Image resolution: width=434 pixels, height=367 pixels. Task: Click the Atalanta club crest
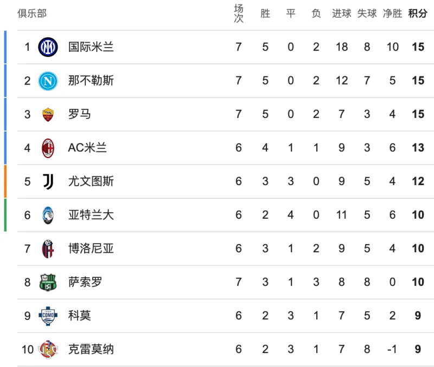48,215
